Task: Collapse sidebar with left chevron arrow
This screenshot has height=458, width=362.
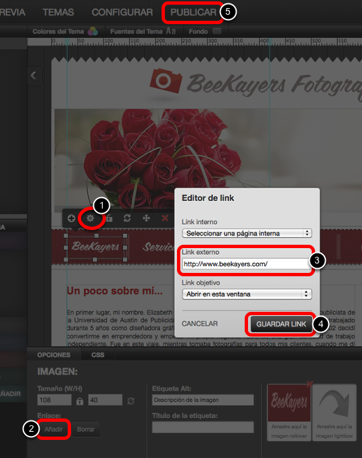Action: (x=34, y=76)
